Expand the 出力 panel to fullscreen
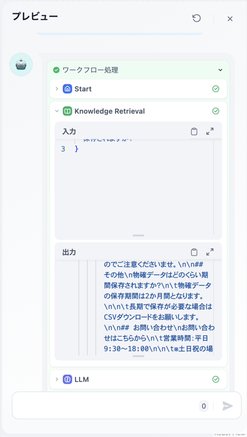The height and width of the screenshot is (437, 247). (x=210, y=252)
